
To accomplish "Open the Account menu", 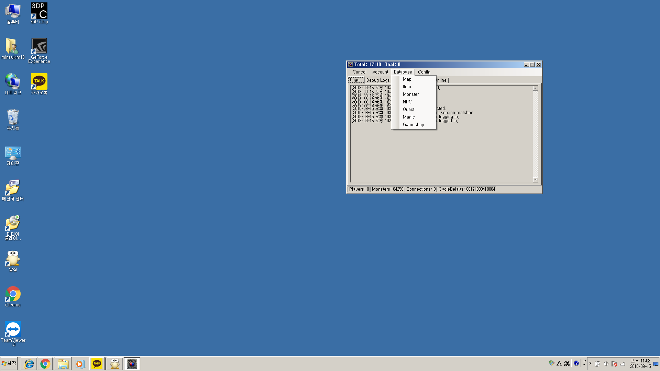I will click(380, 72).
